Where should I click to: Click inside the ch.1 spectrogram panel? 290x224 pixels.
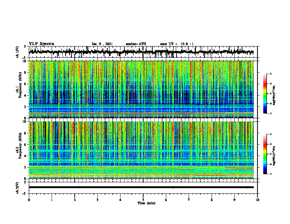(141, 89)
